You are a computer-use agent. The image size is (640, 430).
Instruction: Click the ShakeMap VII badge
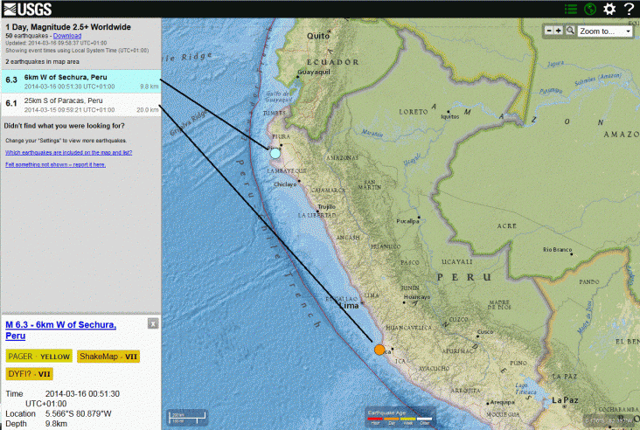[108, 357]
